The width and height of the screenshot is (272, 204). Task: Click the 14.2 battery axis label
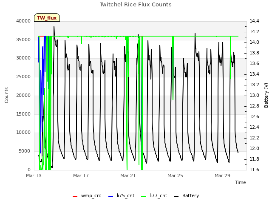[254, 31]
